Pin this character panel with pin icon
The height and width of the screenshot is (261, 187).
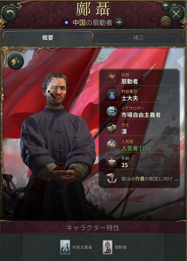point(166,6)
